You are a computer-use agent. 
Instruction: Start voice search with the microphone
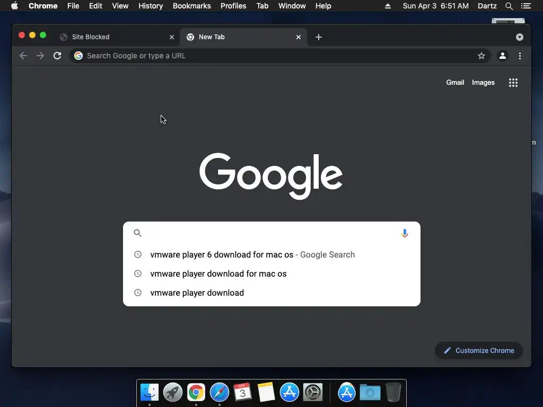(x=405, y=233)
